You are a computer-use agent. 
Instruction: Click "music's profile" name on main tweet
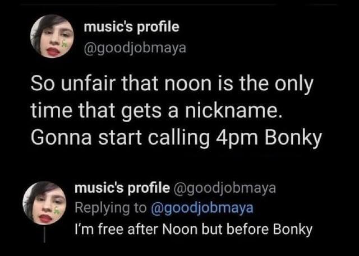tap(131, 26)
